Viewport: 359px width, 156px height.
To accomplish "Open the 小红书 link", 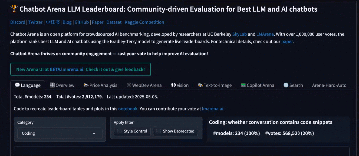I will tap(53, 22).
